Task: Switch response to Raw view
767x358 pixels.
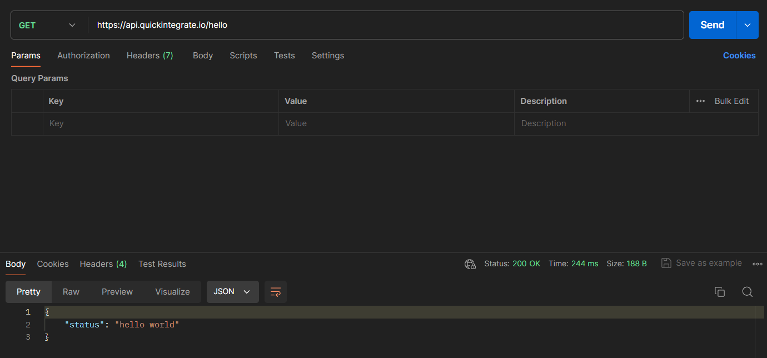Action: point(71,292)
